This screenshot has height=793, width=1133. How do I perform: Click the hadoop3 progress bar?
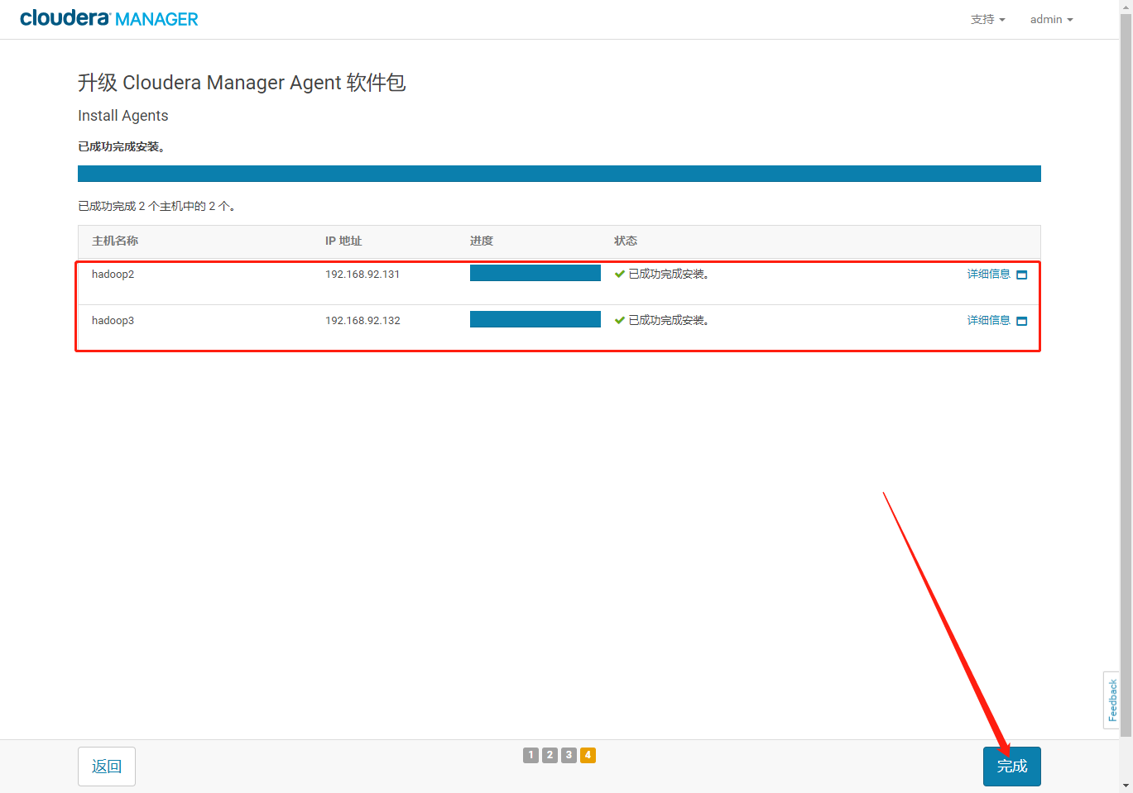535,319
